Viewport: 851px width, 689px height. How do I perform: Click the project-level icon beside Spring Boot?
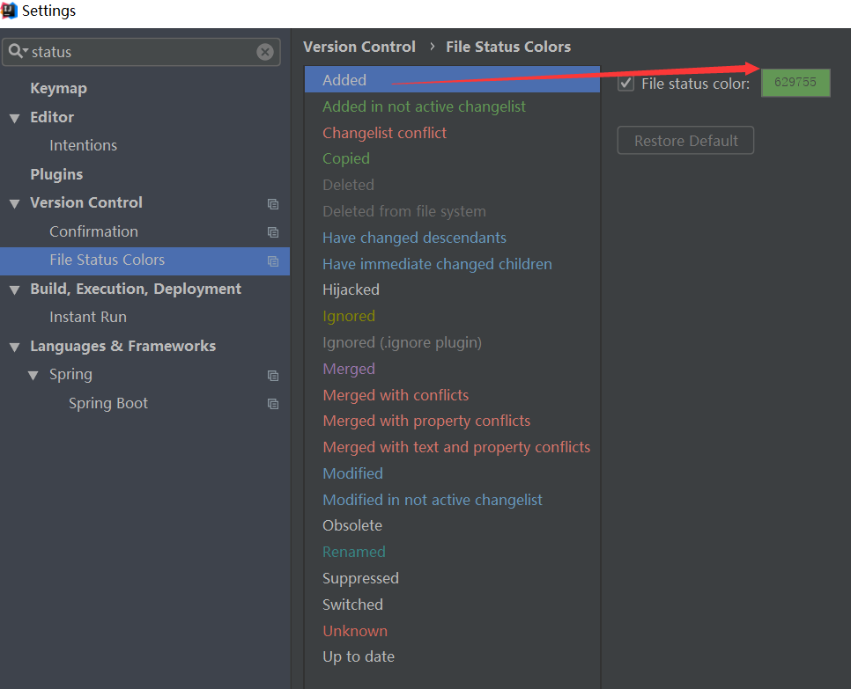pos(273,404)
